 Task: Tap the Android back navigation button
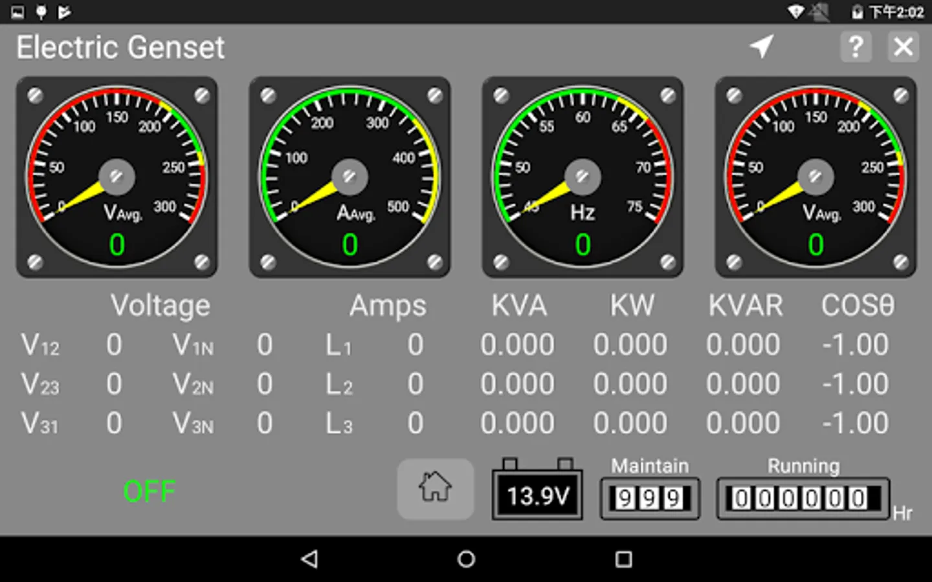(310, 559)
